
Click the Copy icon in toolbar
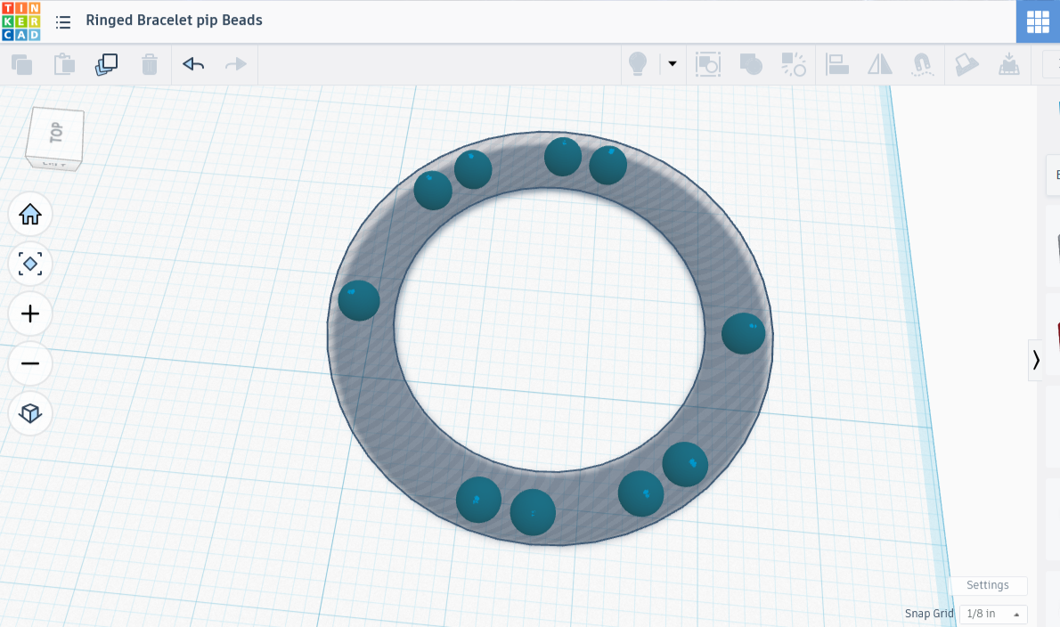pyautogui.click(x=21, y=65)
